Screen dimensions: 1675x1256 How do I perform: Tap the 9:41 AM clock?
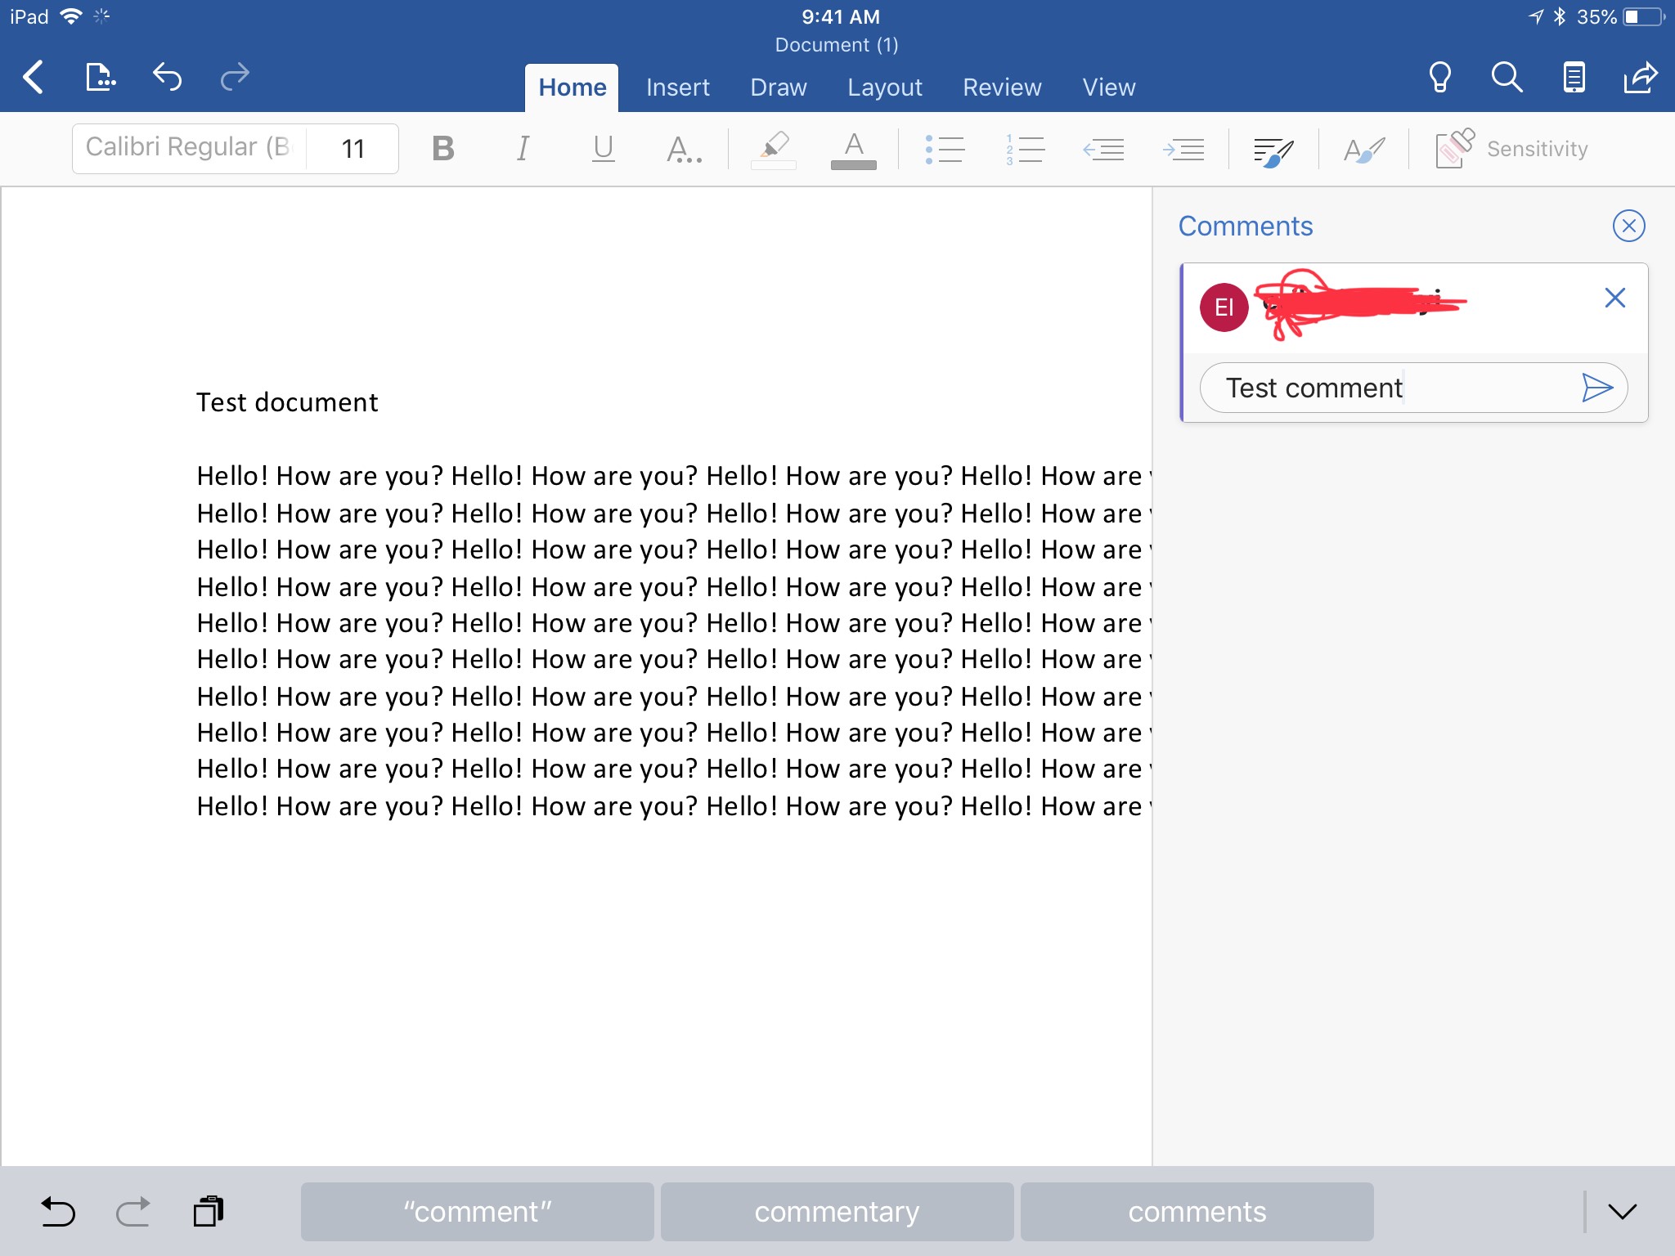pyautogui.click(x=841, y=16)
